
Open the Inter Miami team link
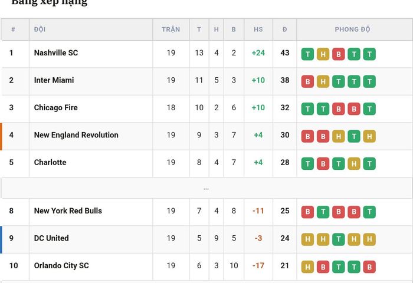pyautogui.click(x=54, y=80)
